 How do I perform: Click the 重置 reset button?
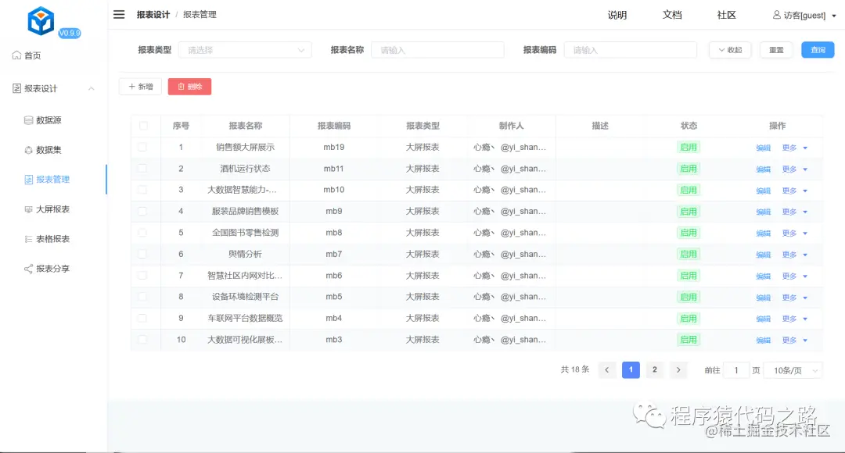pyautogui.click(x=777, y=50)
